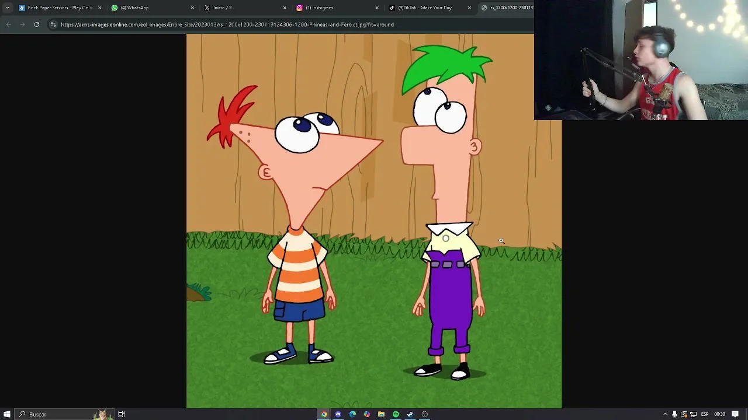Zoom into the Phineas and Ferb image
The width and height of the screenshot is (748, 420).
point(374,221)
